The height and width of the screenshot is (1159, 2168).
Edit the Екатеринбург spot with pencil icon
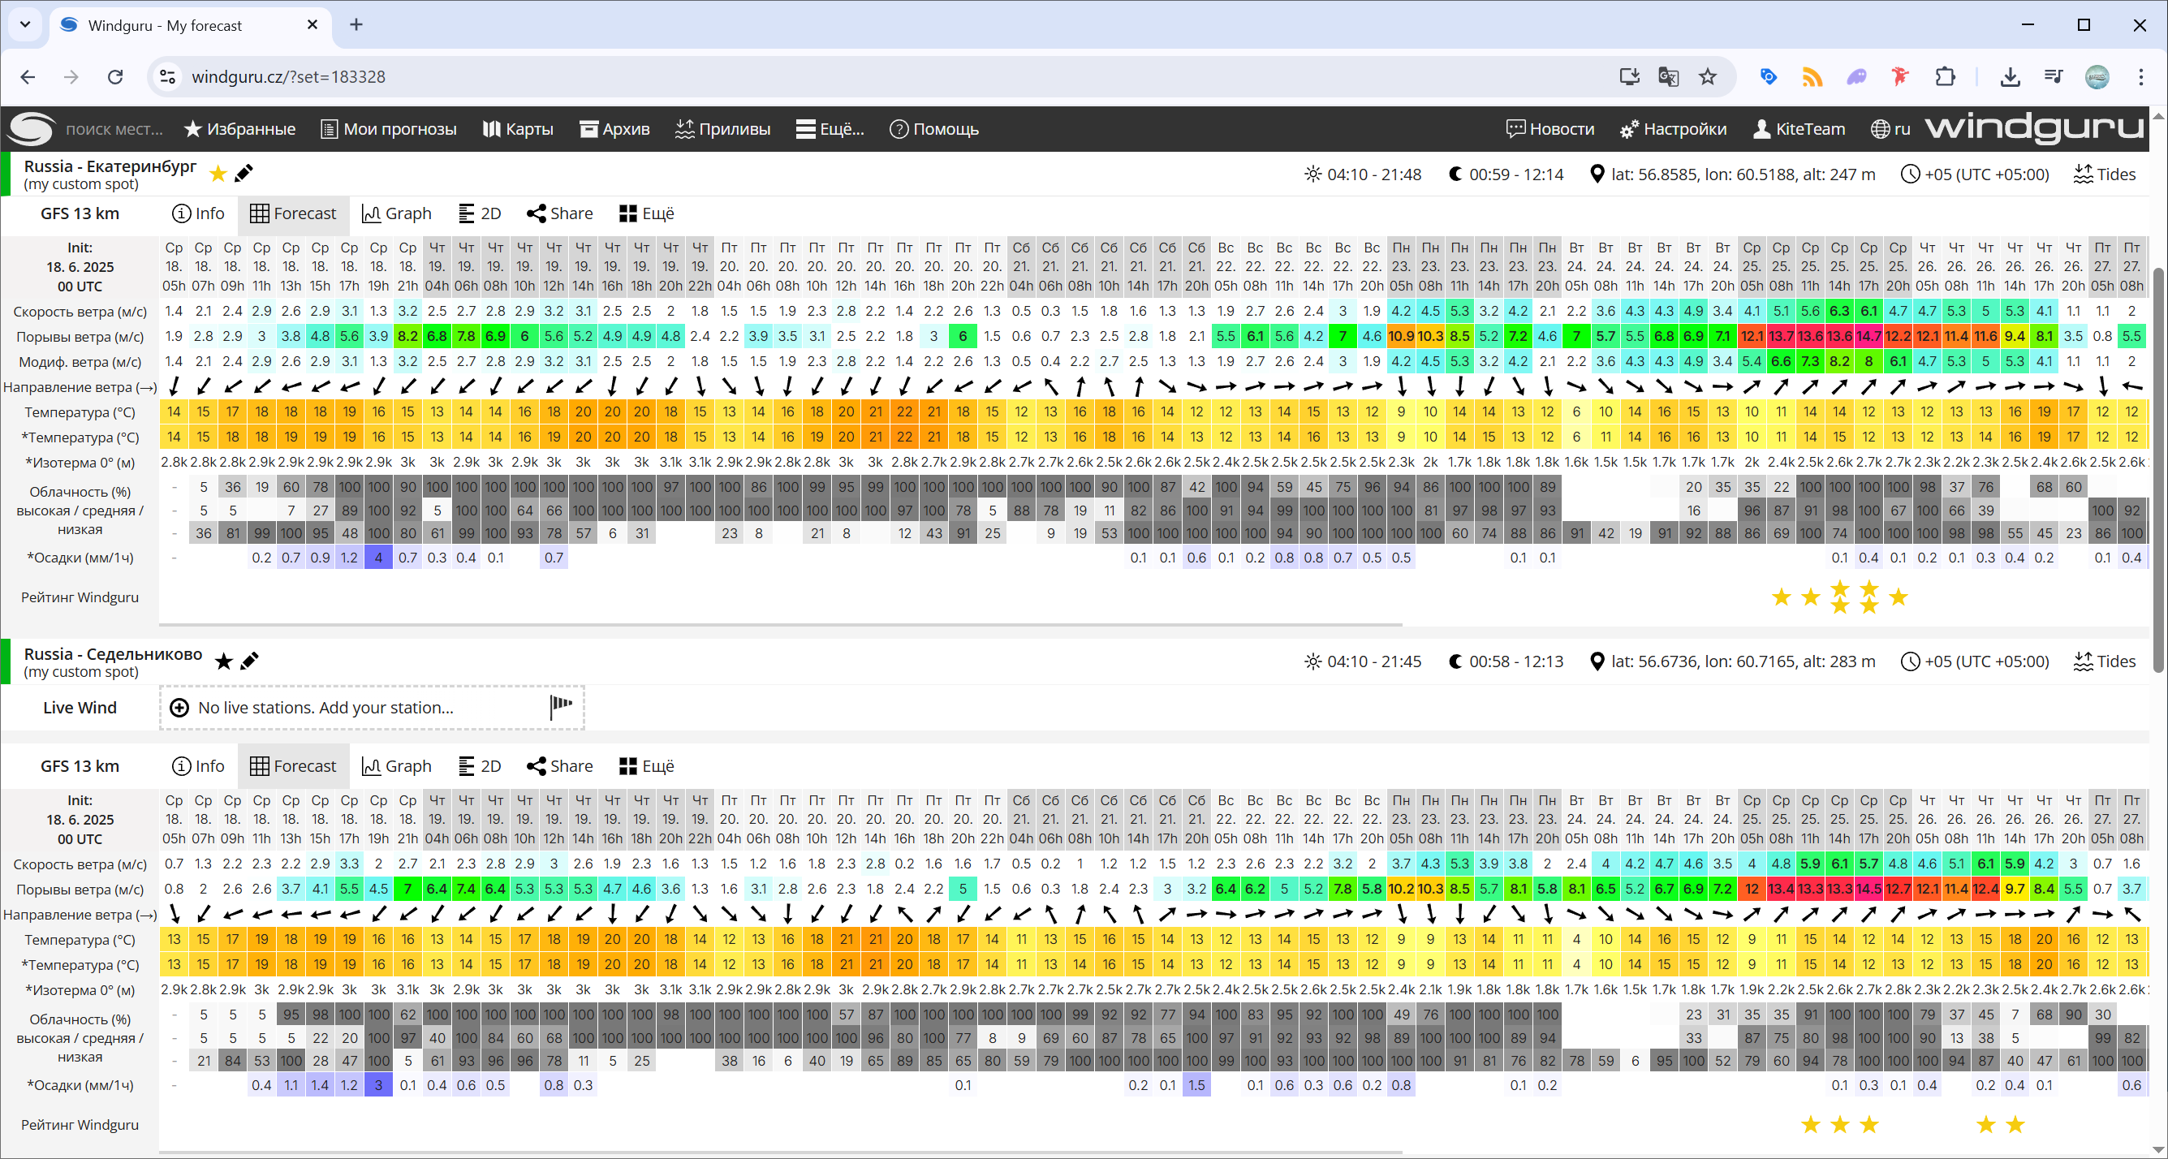tap(244, 174)
